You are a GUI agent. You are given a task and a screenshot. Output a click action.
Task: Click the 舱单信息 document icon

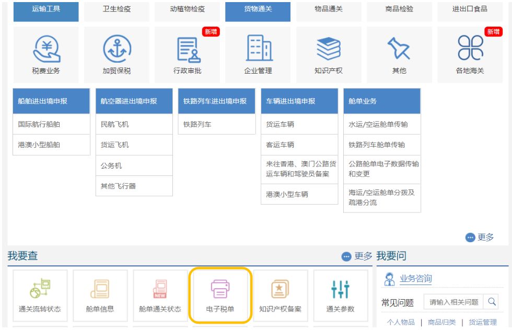pos(100,289)
